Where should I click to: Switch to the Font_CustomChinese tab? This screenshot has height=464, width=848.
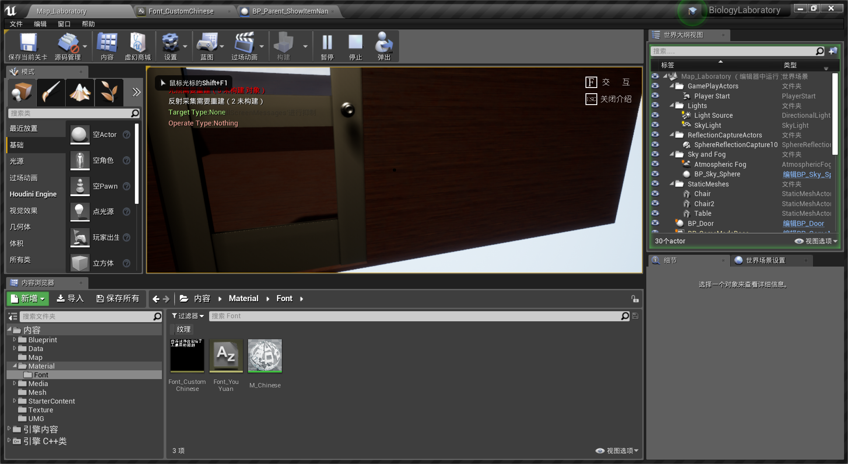coord(180,11)
